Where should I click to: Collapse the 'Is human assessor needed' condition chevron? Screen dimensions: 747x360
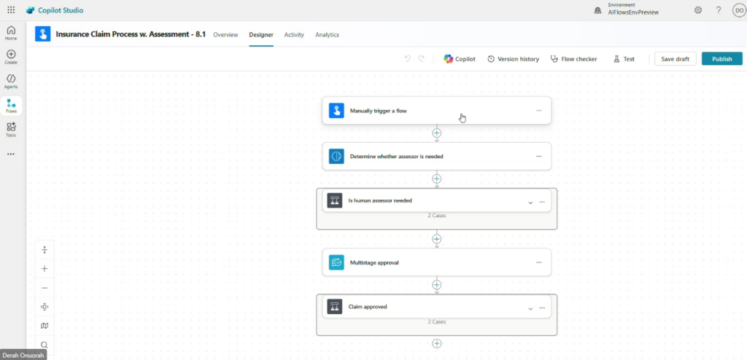(530, 202)
